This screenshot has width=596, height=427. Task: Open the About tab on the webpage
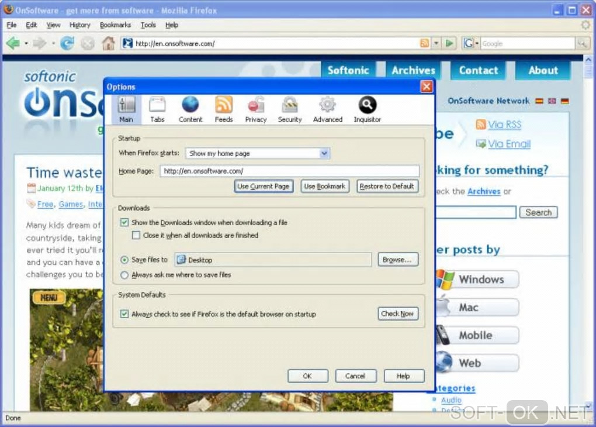[543, 70]
